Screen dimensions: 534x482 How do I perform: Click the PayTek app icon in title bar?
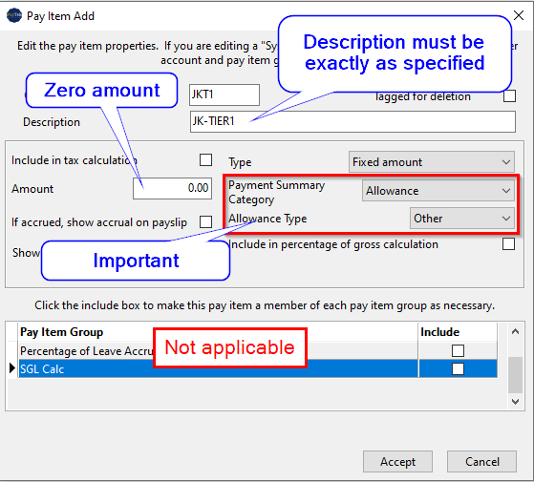(x=14, y=15)
